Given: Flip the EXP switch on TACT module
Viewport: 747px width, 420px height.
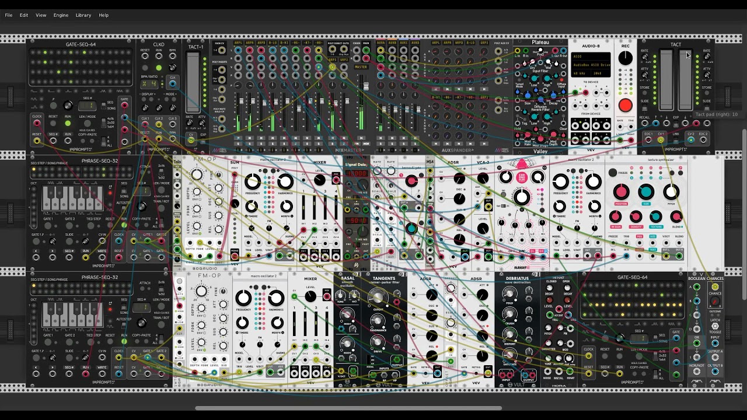Looking at the screenshot, I should 676,123.
